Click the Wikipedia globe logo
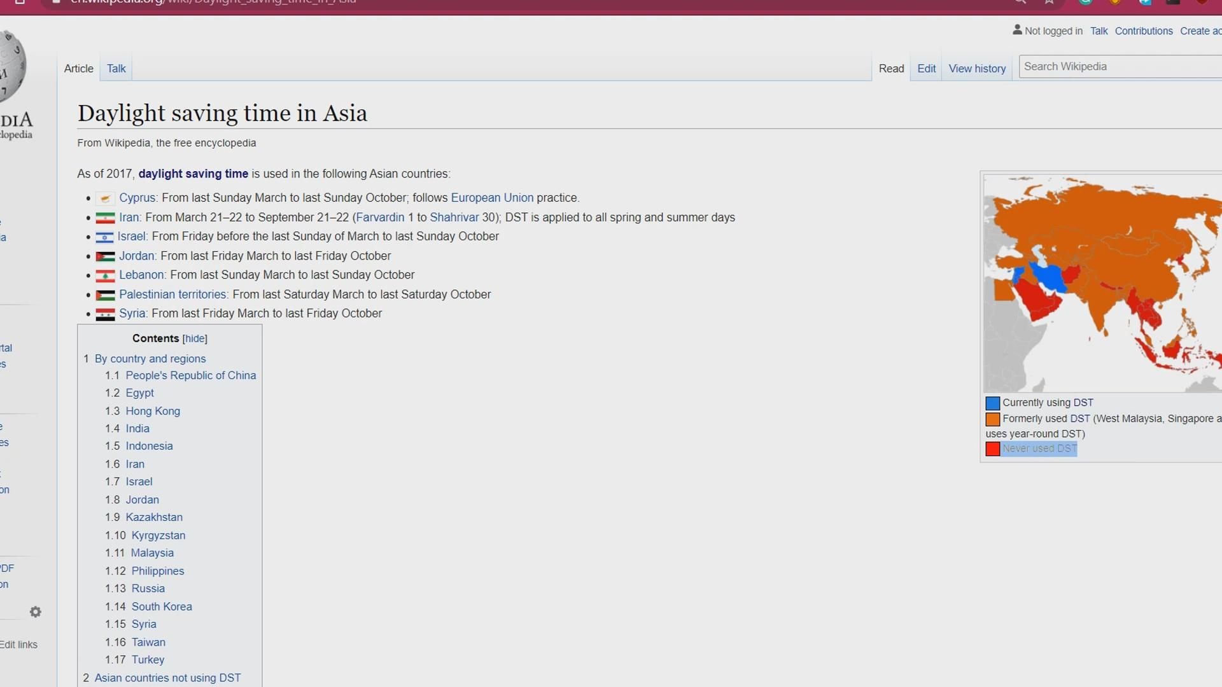1222x687 pixels. pyautogui.click(x=13, y=67)
